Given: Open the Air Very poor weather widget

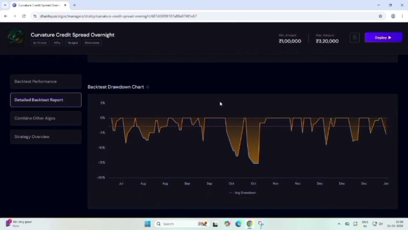Looking at the screenshot, I should coord(19,224).
